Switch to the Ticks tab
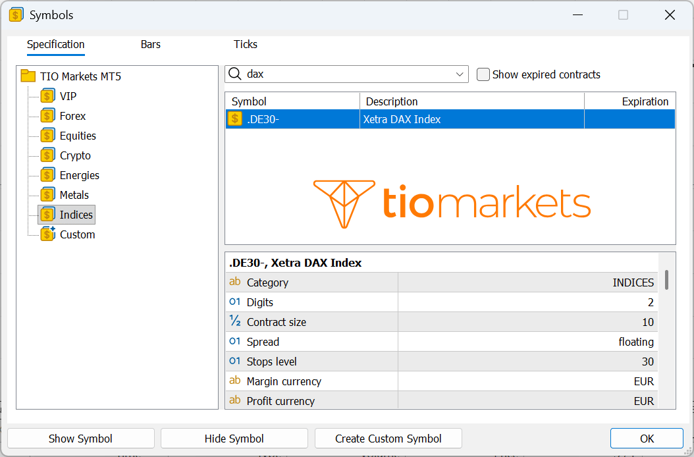694x457 pixels. [245, 44]
